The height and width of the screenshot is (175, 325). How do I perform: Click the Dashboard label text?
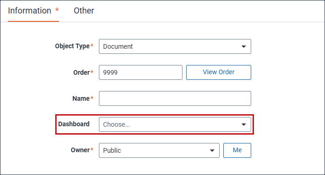point(74,124)
